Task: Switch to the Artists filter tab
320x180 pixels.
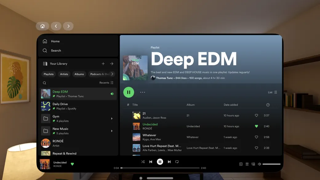Action: [64, 74]
